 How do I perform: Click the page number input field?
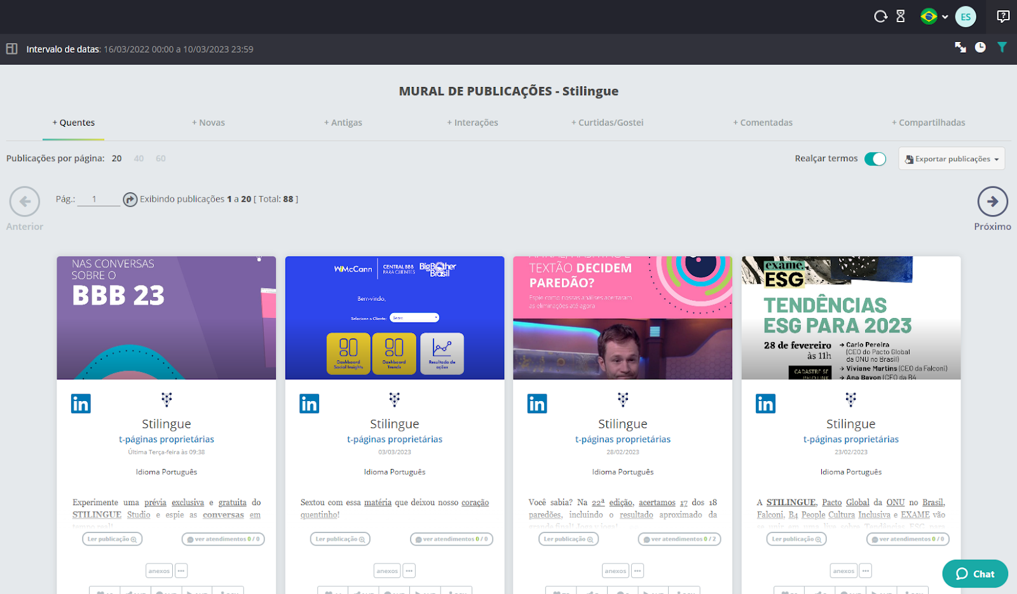pyautogui.click(x=98, y=199)
